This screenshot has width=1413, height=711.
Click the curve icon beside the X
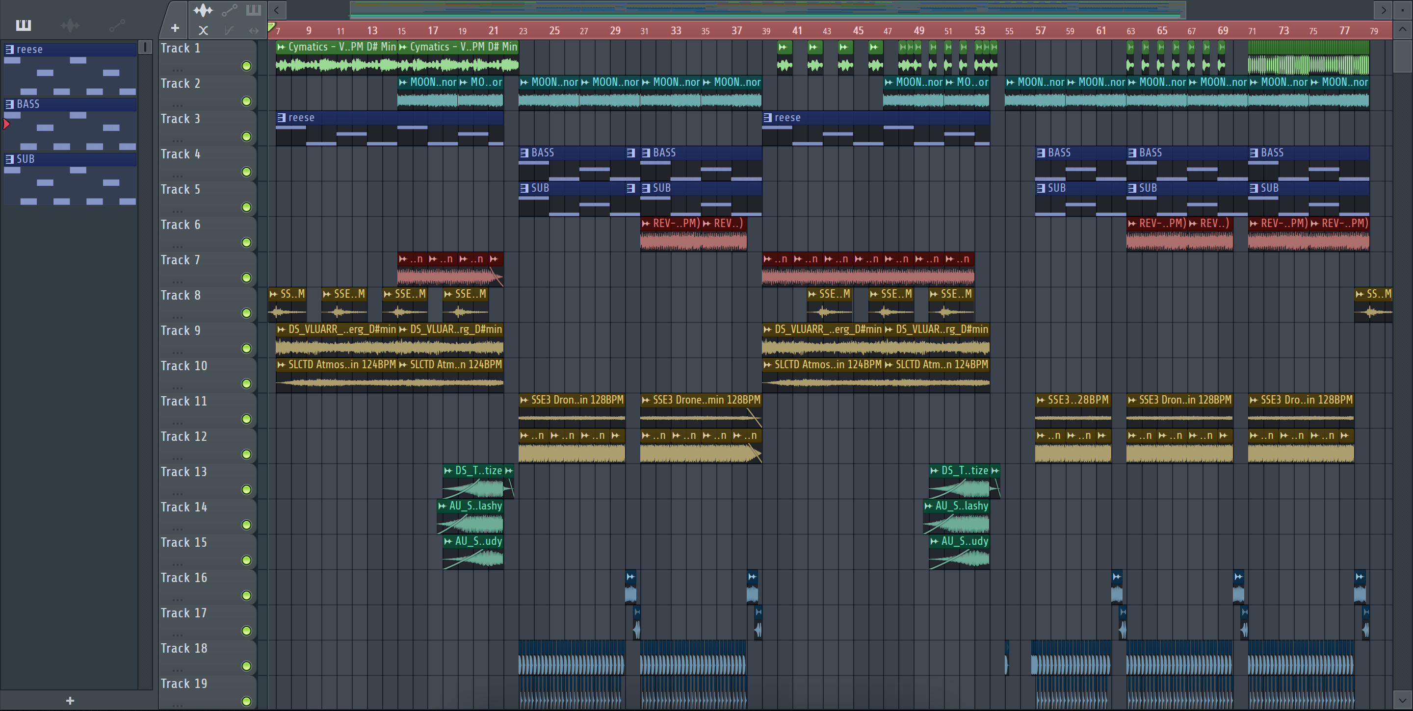point(229,31)
